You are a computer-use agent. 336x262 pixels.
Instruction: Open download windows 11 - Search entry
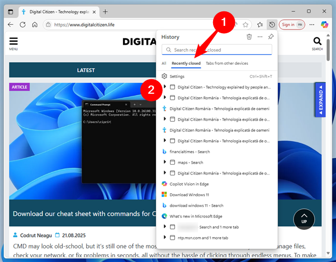217,206
